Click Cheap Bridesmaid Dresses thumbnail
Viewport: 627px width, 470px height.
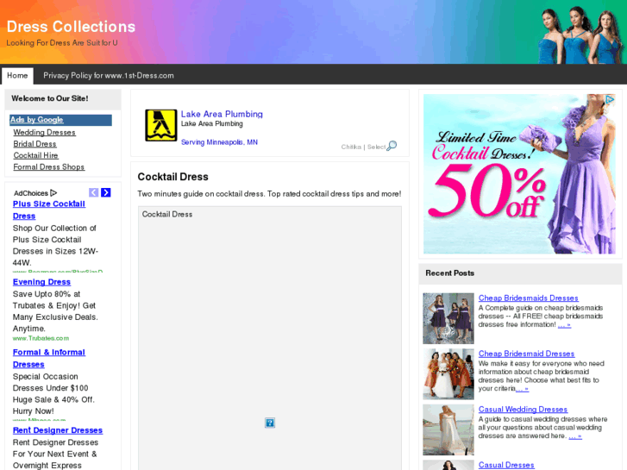tap(448, 374)
